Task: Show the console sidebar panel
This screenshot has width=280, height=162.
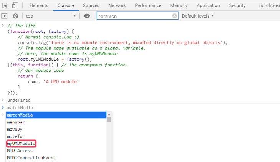Action: [x=5, y=16]
